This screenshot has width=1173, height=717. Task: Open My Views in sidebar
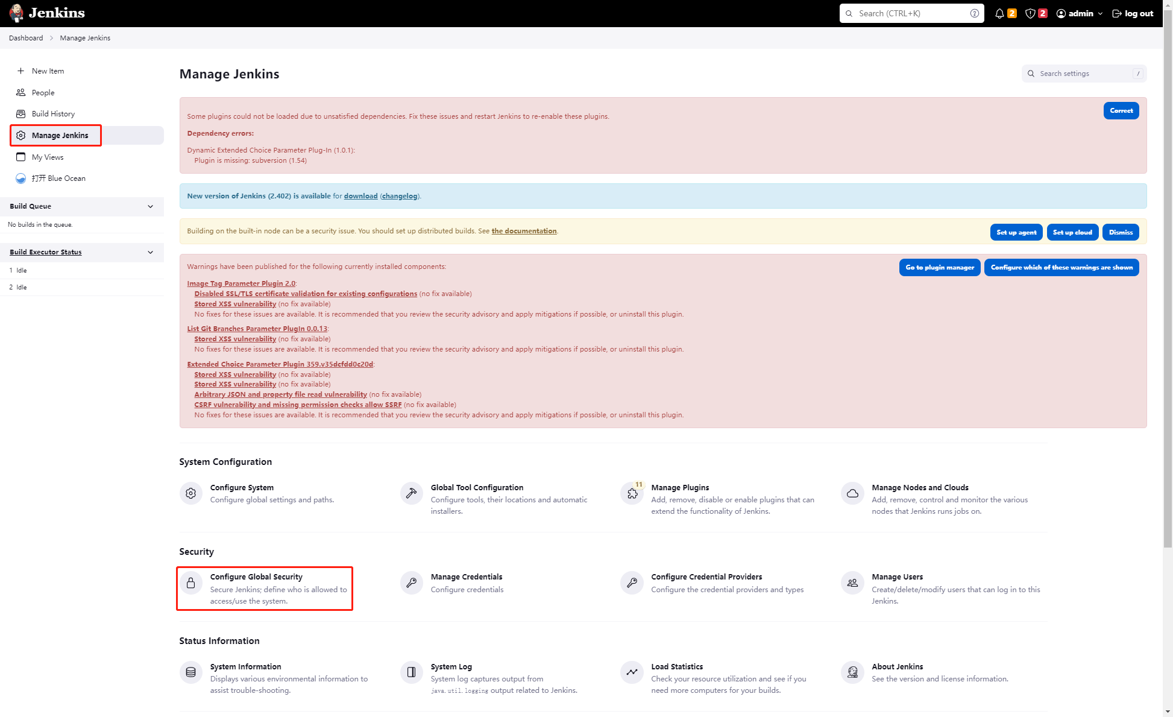point(48,157)
